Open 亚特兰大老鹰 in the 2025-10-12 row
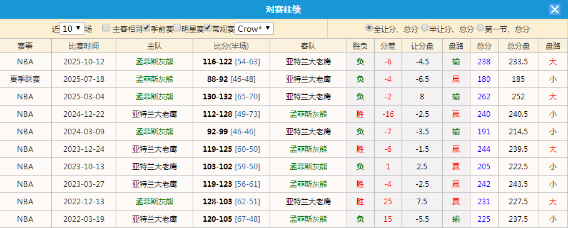Screen dimensions: 568x228 [308, 62]
